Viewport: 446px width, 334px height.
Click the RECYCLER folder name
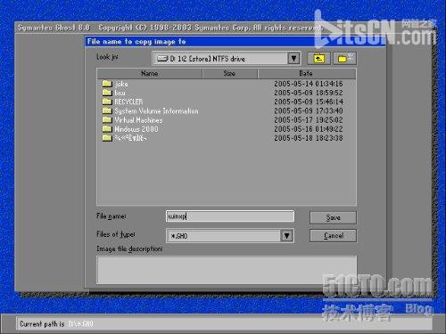[x=128, y=102]
